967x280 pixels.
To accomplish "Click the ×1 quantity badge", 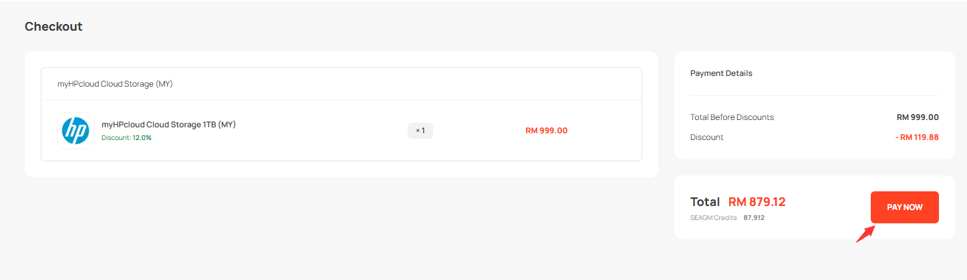I will point(420,131).
